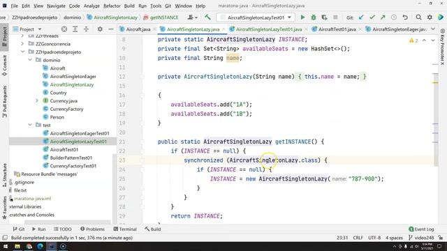Start debugging with the bug icon
The image size is (447, 251).
314,17
